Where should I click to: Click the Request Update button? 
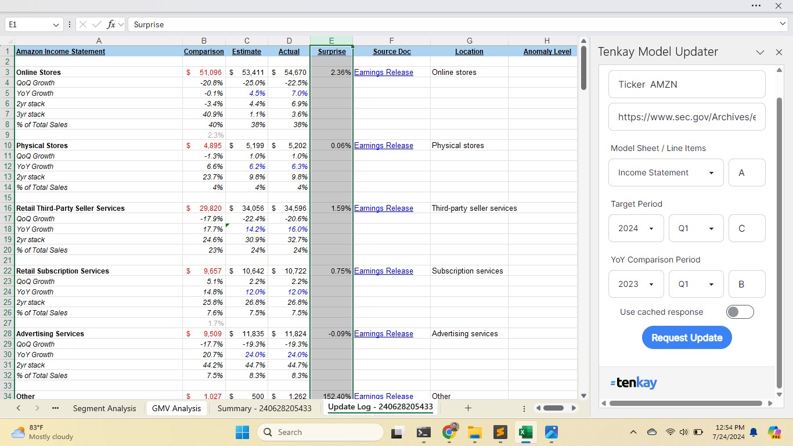coord(687,337)
